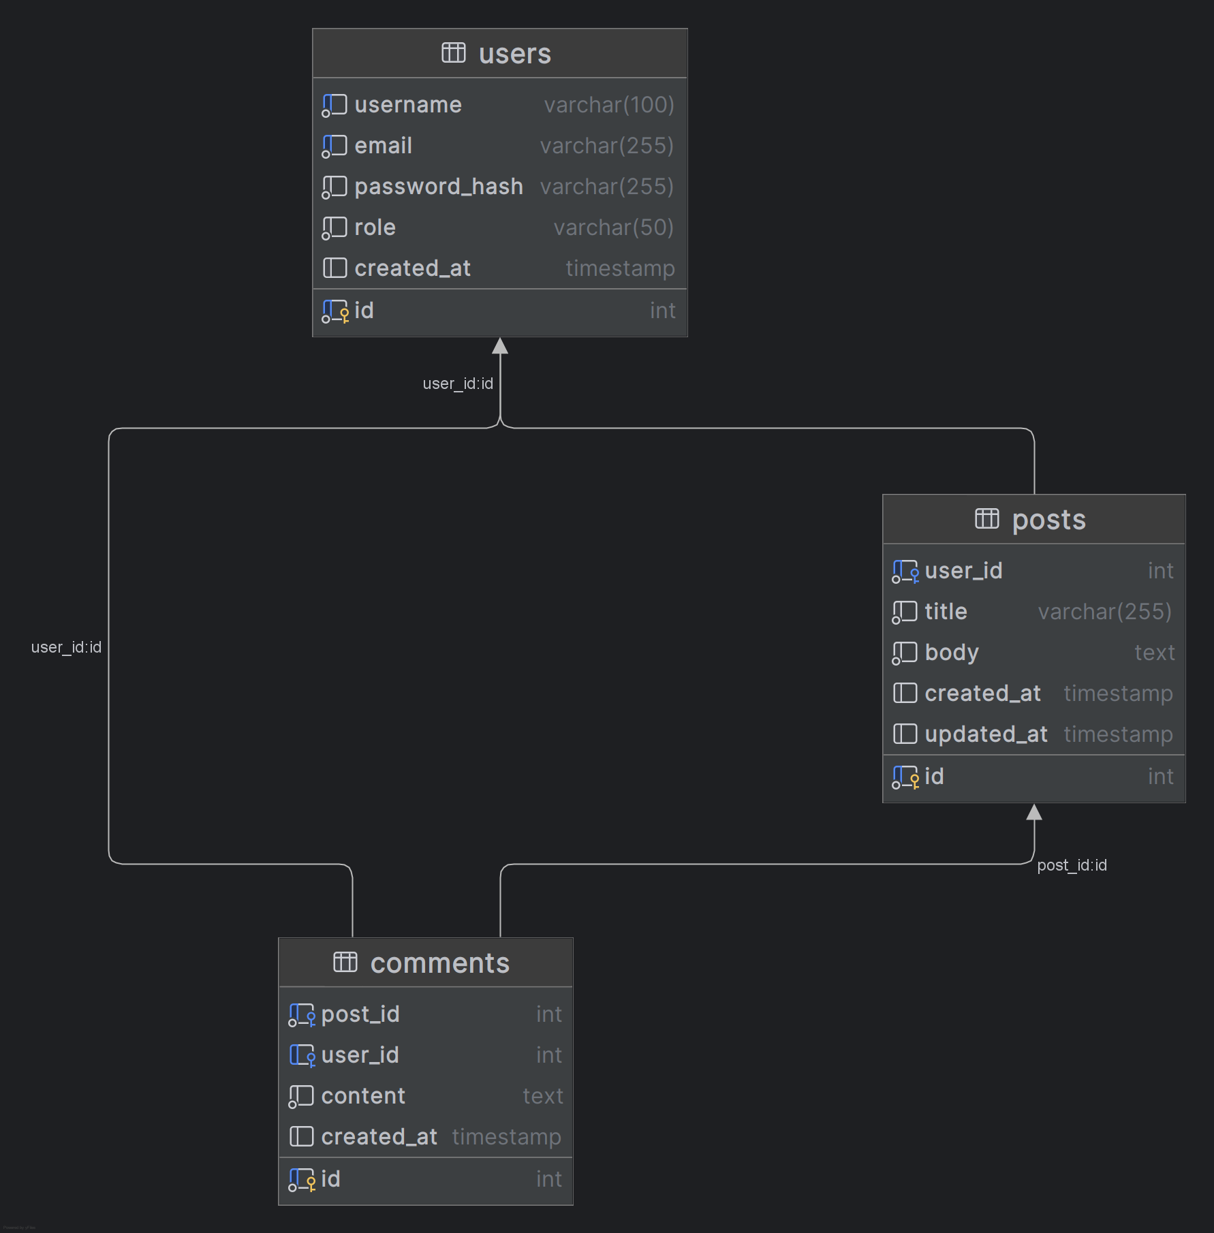Image resolution: width=1214 pixels, height=1233 pixels.
Task: Click the updated_at row in posts
Action: [986, 734]
